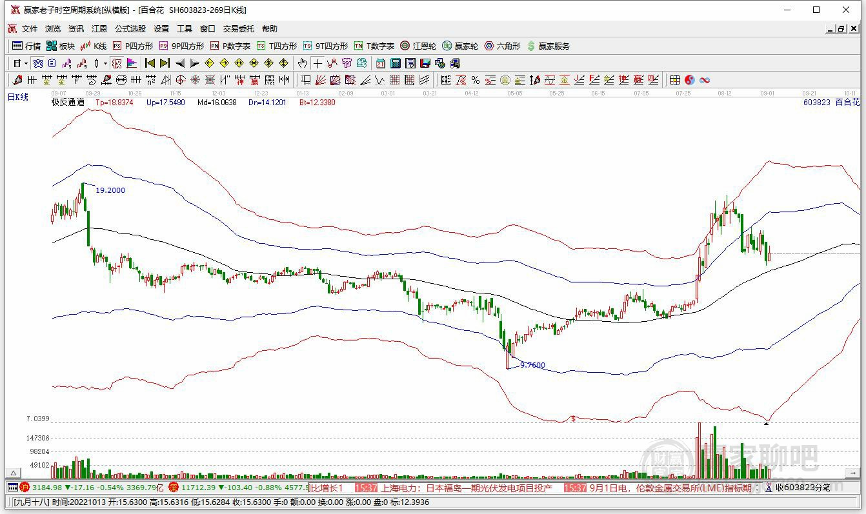The height and width of the screenshot is (514, 866).
Task: Open the 9T四方形 tool
Action: point(326,46)
